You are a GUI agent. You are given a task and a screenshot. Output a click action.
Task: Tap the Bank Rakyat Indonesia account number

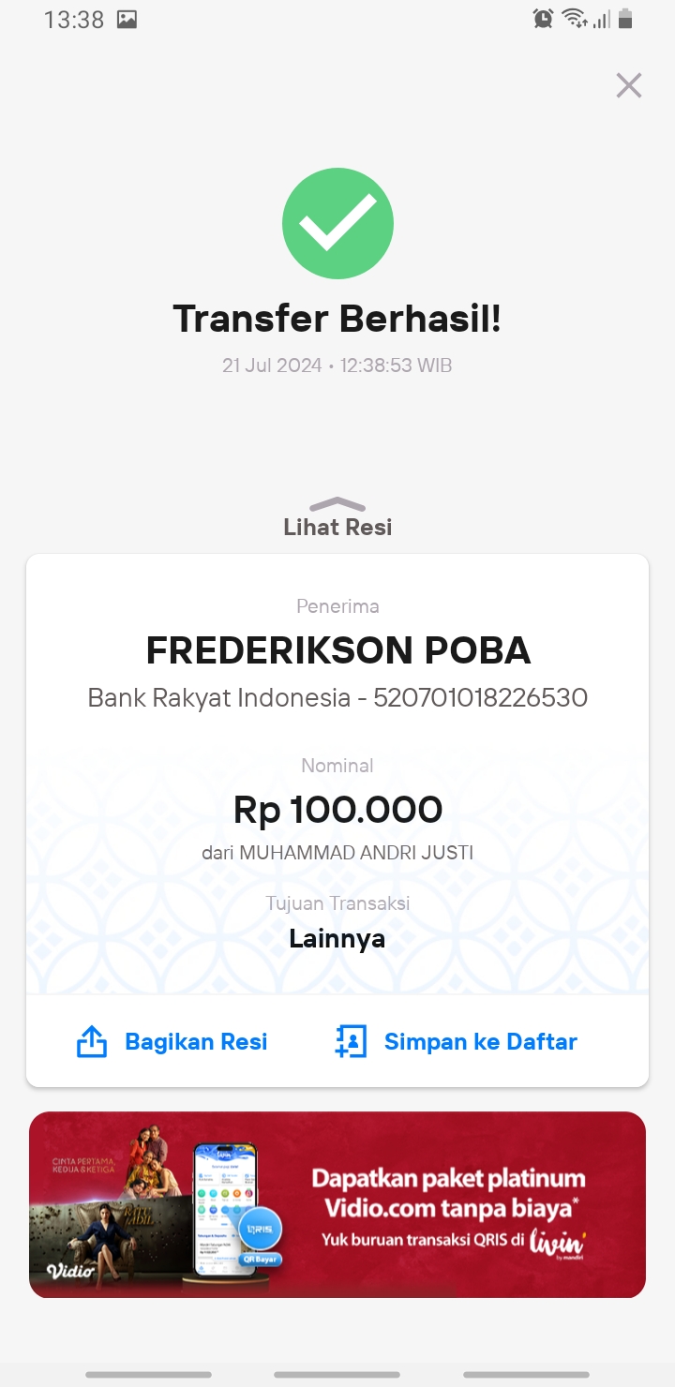[x=481, y=698]
